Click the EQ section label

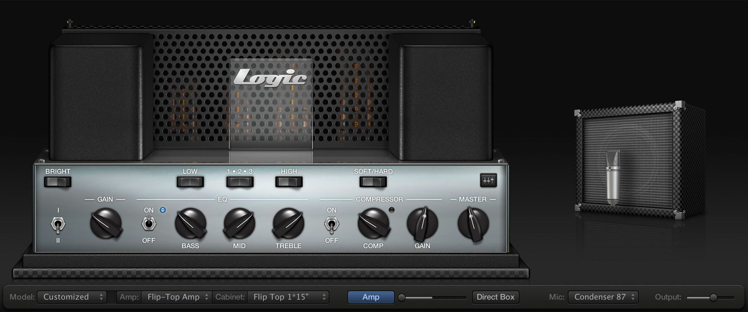point(222,200)
